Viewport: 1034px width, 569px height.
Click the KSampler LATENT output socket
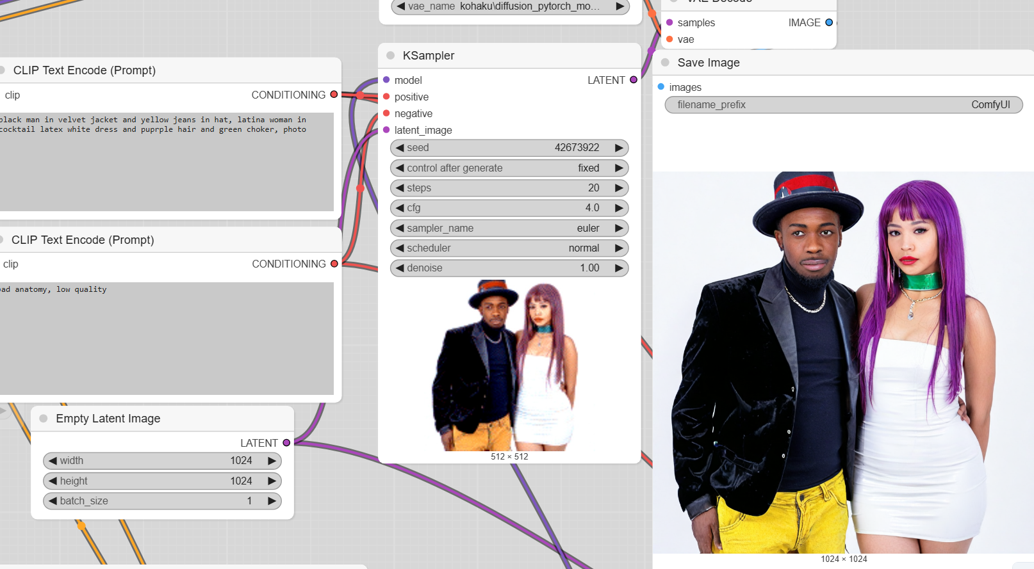click(x=634, y=80)
